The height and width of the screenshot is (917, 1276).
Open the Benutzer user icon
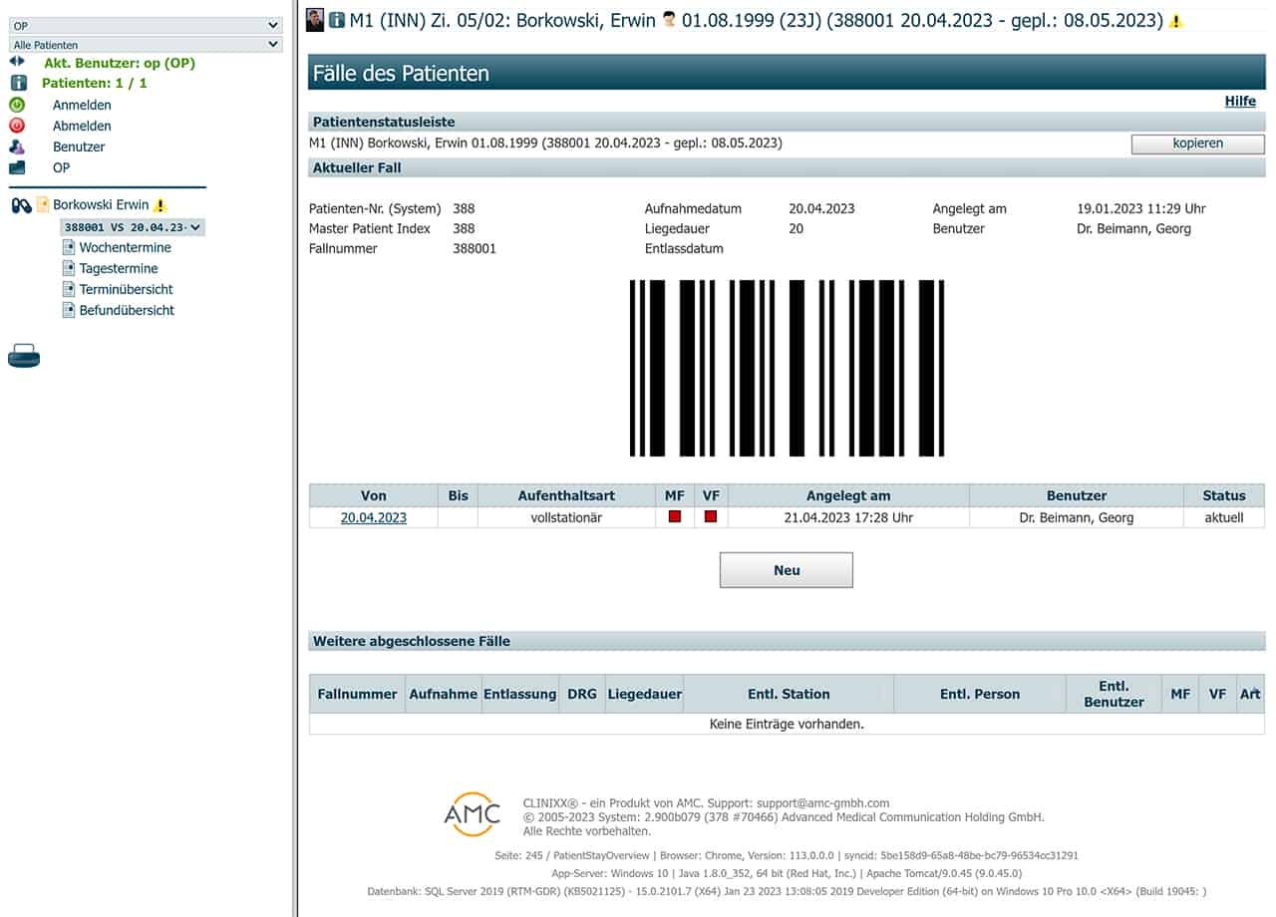[17, 147]
